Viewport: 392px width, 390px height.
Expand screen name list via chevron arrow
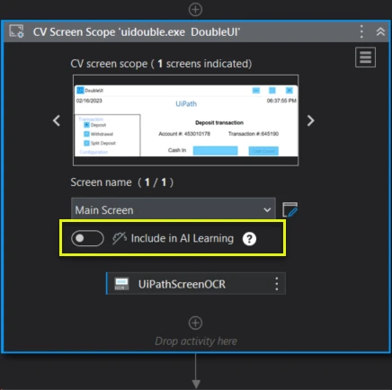(x=267, y=210)
